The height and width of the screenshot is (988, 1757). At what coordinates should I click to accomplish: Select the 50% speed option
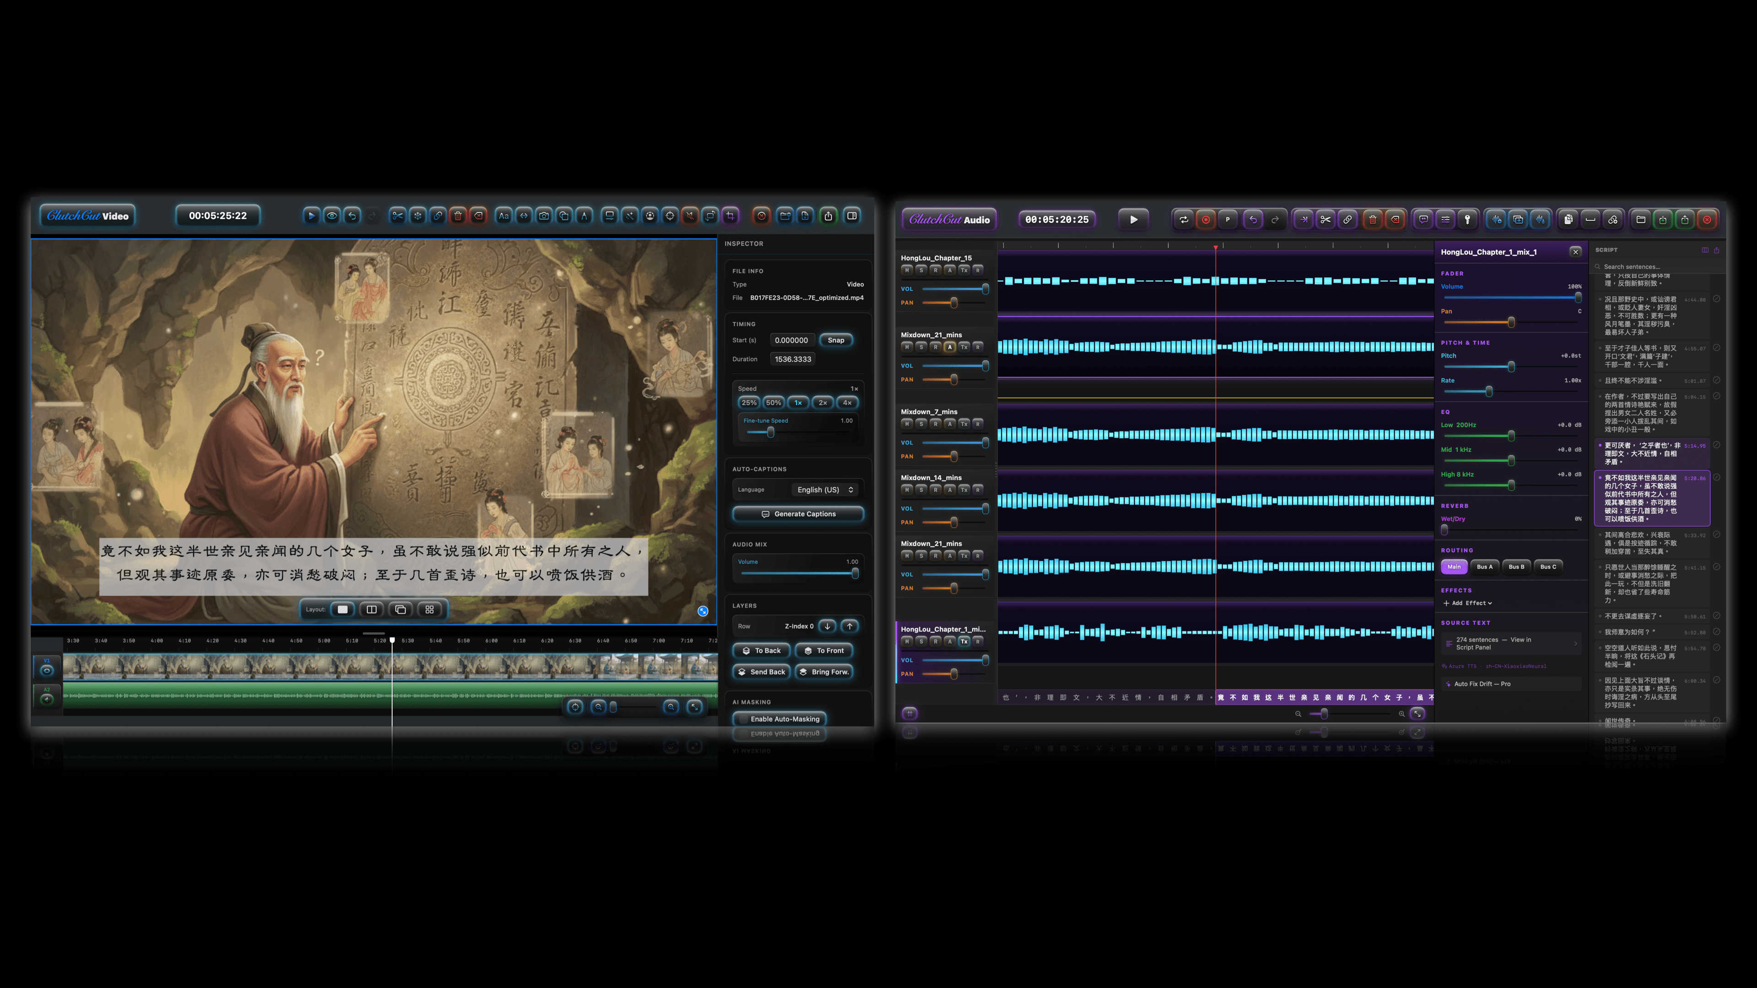pos(773,403)
